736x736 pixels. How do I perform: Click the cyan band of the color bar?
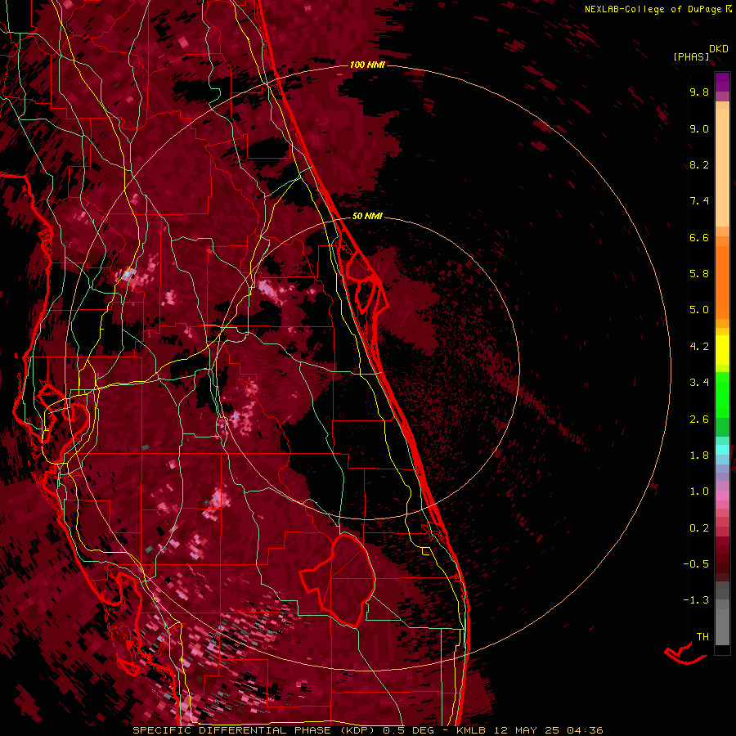pos(722,450)
